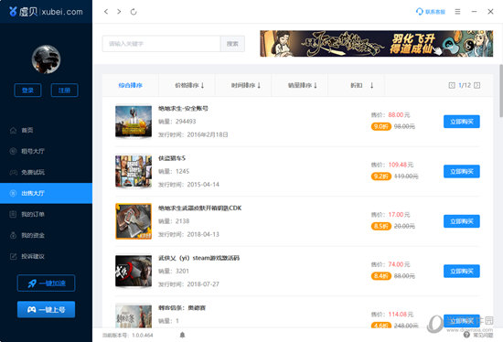Viewport: 503px width, 342px height.
Task: Buy 武侠乂 priced 74.00元
Action: (x=462, y=271)
